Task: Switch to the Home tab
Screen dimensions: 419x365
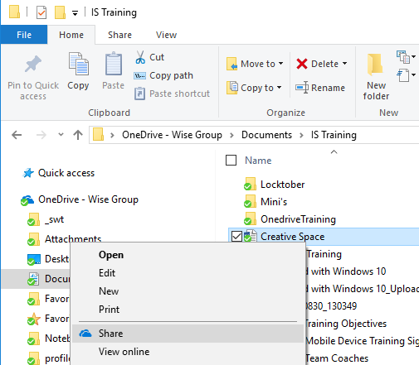Action: [71, 35]
